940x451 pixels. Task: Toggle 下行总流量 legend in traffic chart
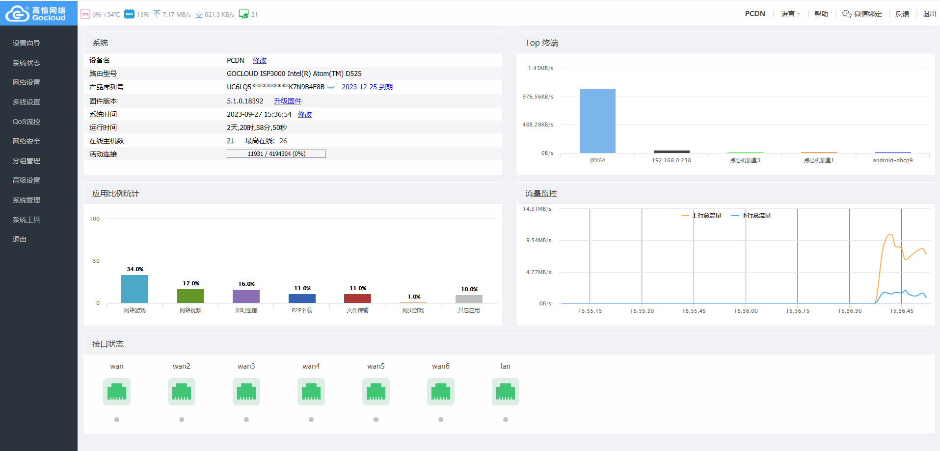[751, 216]
